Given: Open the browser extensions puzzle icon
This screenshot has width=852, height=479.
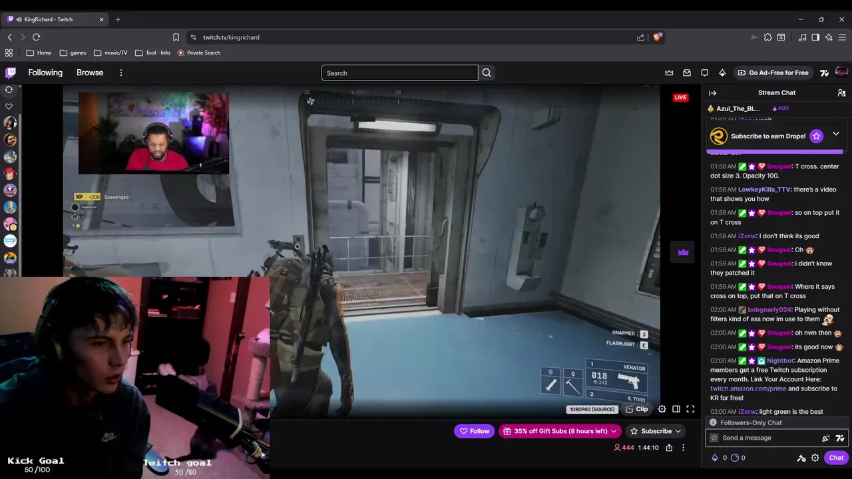Looking at the screenshot, I should 767,37.
